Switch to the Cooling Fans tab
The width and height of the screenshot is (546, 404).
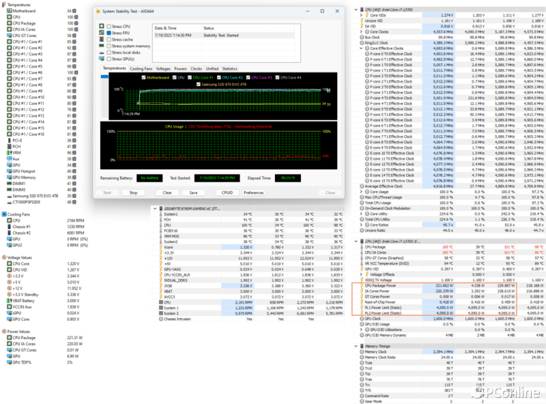point(141,69)
